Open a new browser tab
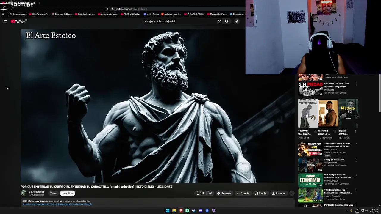 [39, 3]
